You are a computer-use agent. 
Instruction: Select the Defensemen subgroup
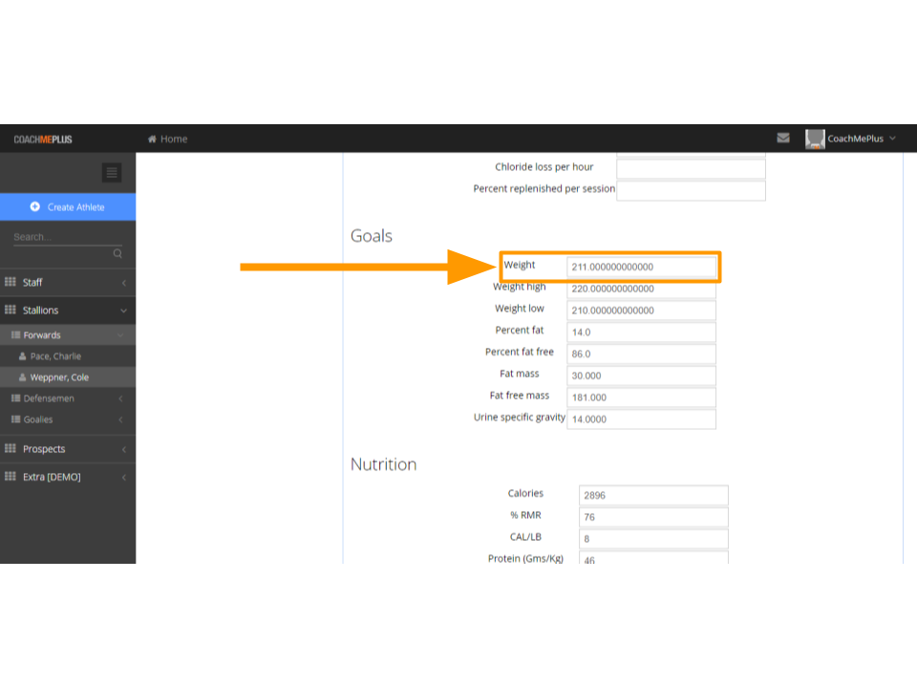[68, 398]
